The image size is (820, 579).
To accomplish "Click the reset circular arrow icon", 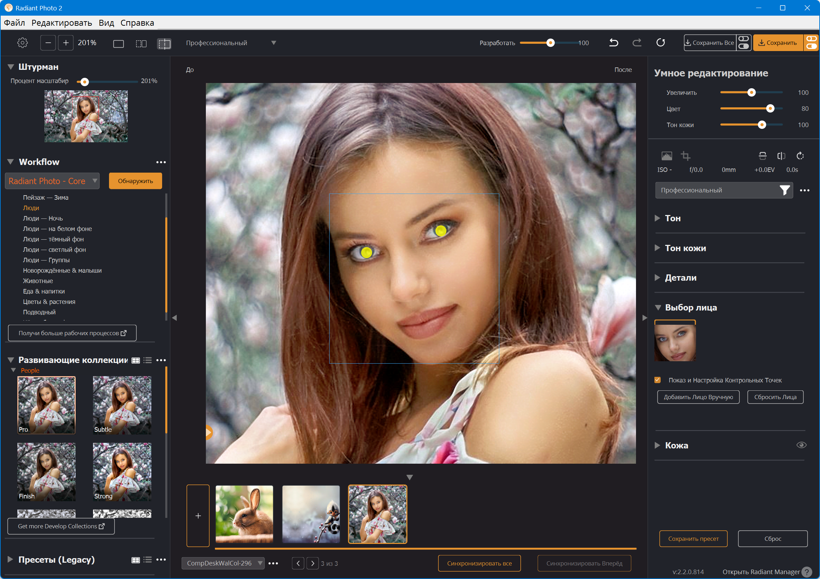I will 660,43.
